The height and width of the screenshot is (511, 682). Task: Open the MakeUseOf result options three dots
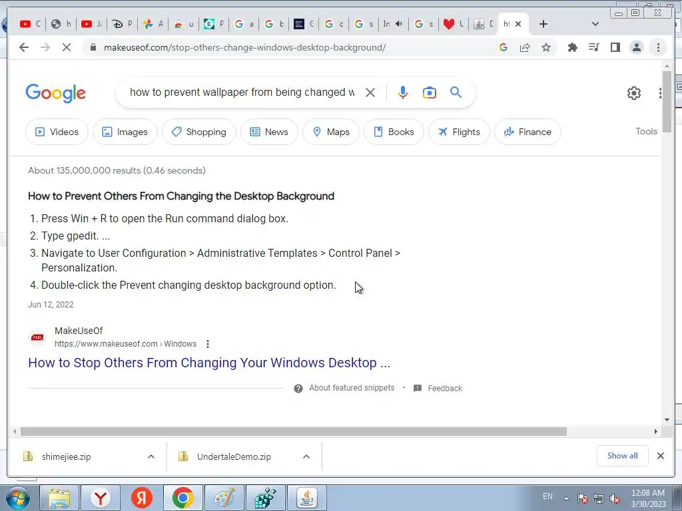[x=208, y=344]
